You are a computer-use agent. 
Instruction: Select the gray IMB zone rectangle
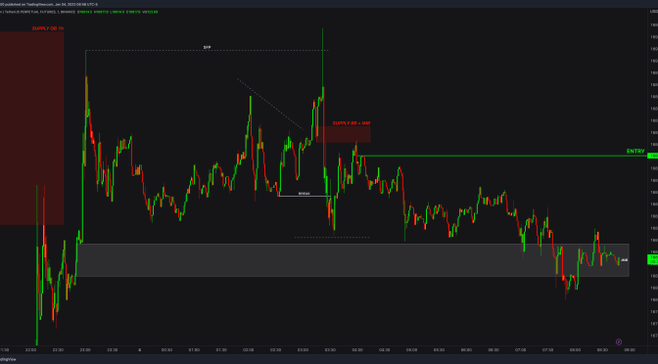pos(352,260)
